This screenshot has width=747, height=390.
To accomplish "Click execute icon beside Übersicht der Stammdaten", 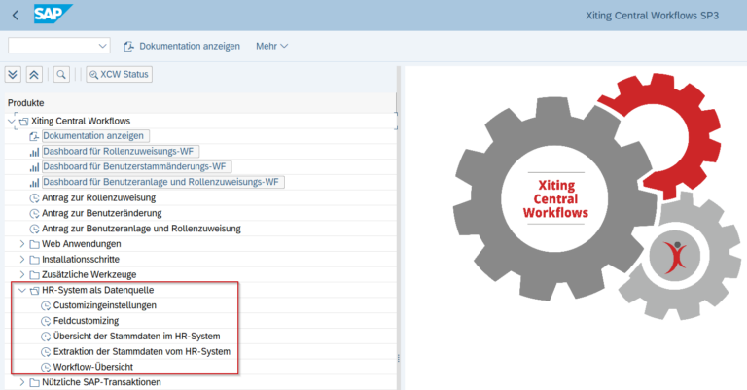I will click(46, 337).
